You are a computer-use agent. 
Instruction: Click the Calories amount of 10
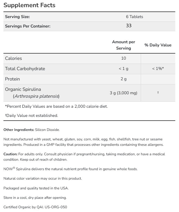pos(123,58)
